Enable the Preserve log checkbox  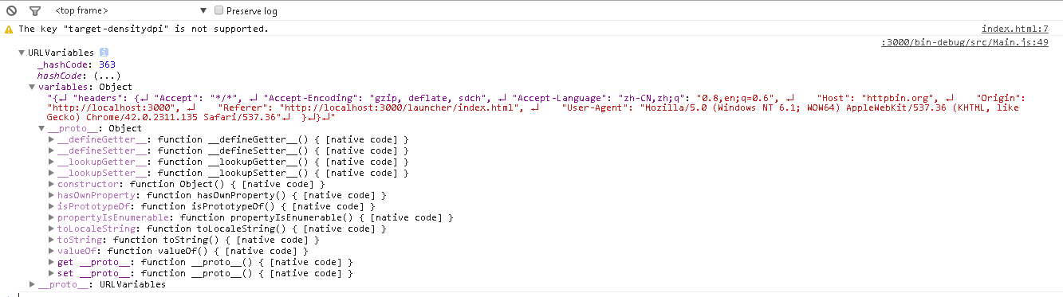point(219,11)
